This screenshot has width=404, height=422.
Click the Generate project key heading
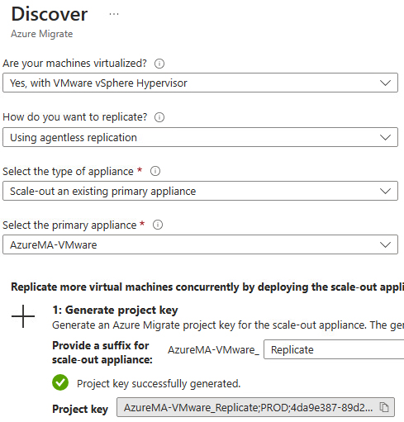(x=115, y=310)
